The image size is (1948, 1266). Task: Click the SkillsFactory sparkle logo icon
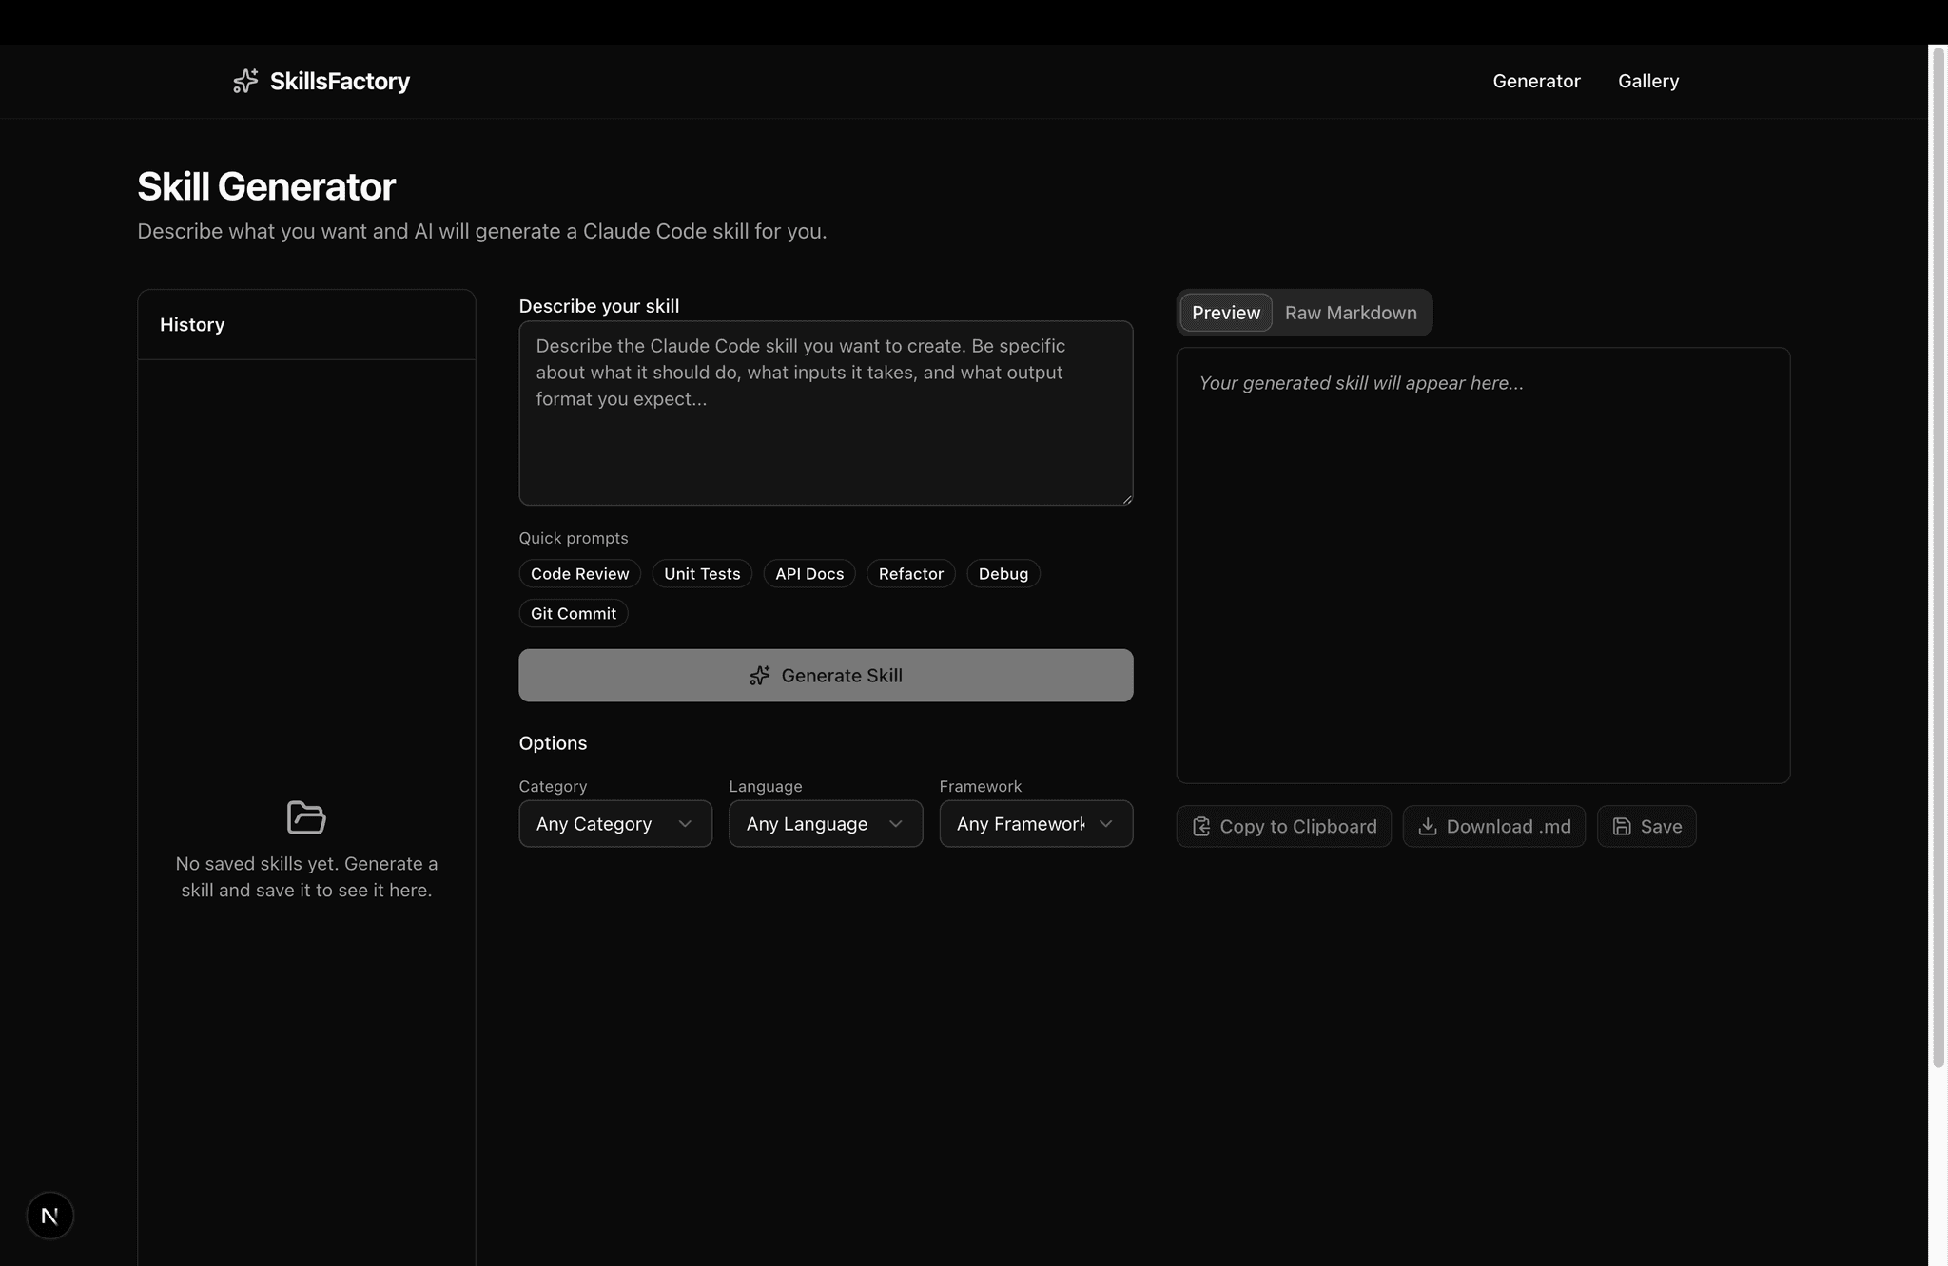[x=245, y=81]
